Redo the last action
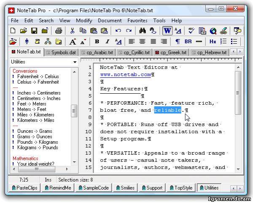 (x=129, y=30)
